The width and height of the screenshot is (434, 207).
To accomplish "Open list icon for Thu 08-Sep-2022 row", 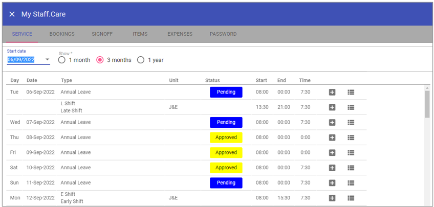I will point(351,137).
